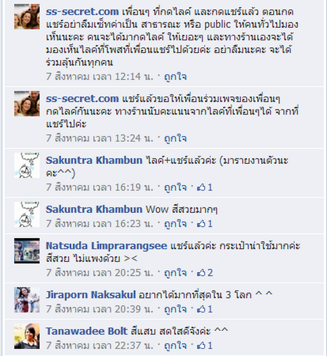Open Jiraporn Naksakul's profile picture

(x=27, y=300)
